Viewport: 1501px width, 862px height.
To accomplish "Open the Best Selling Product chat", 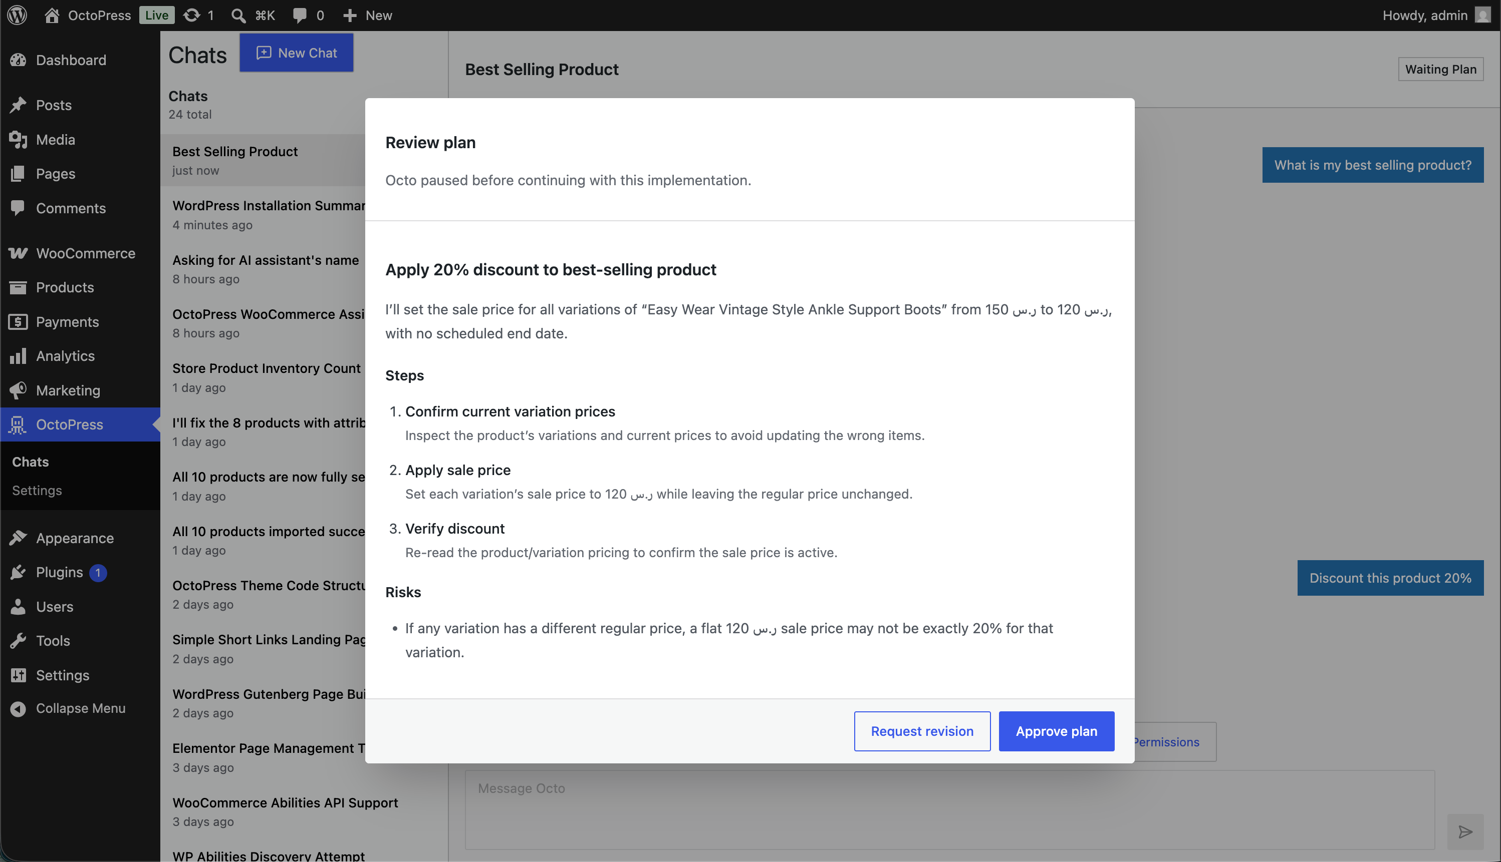I will (263, 160).
